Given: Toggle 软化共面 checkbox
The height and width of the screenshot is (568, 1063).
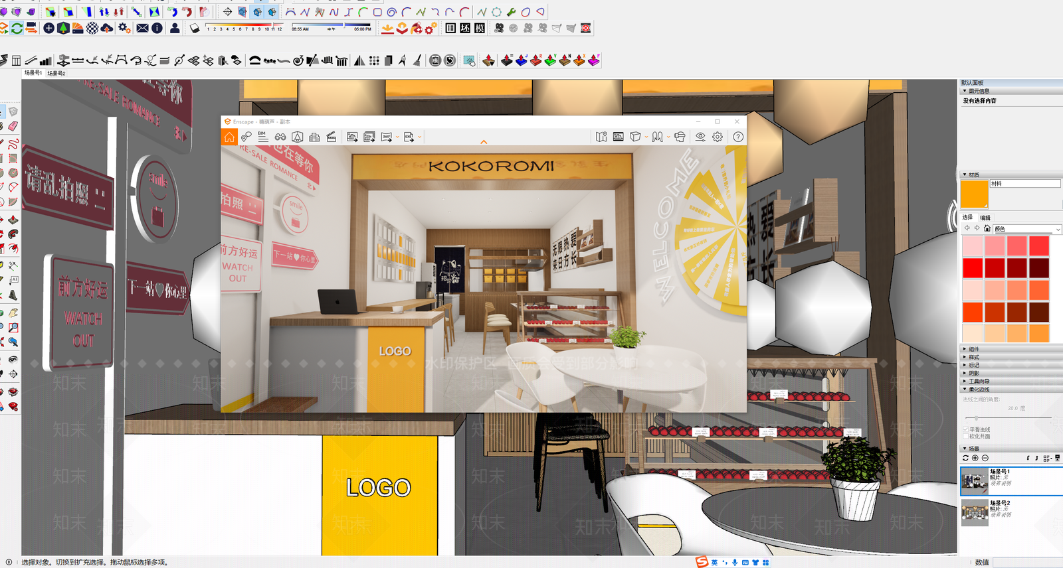Looking at the screenshot, I should [965, 437].
